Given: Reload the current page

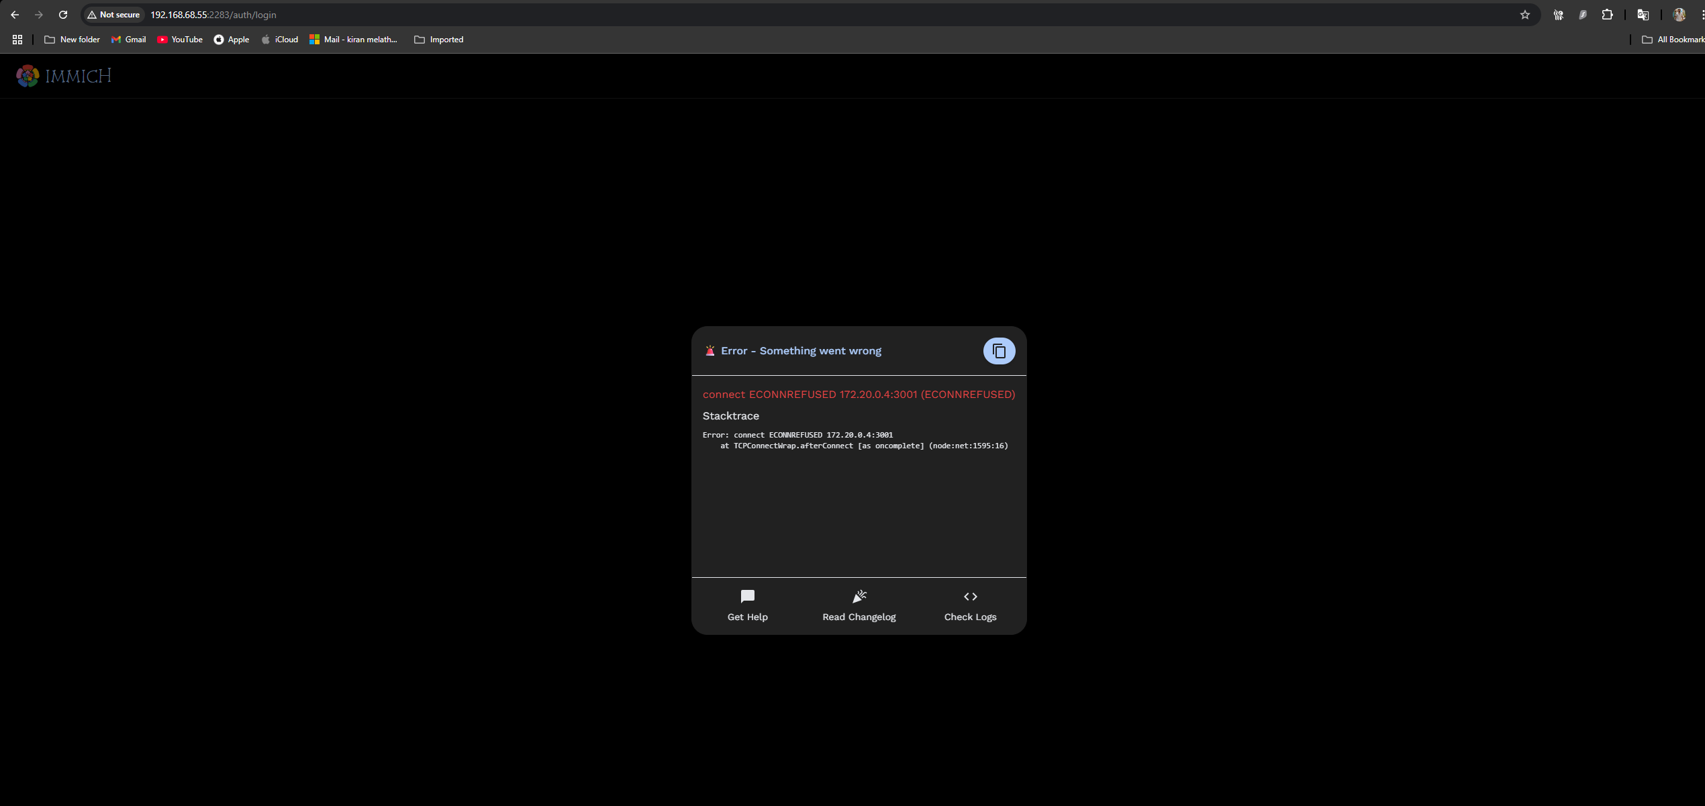Looking at the screenshot, I should tap(63, 15).
